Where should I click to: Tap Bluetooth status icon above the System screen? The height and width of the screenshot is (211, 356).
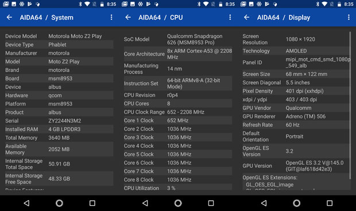(x=80, y=4)
